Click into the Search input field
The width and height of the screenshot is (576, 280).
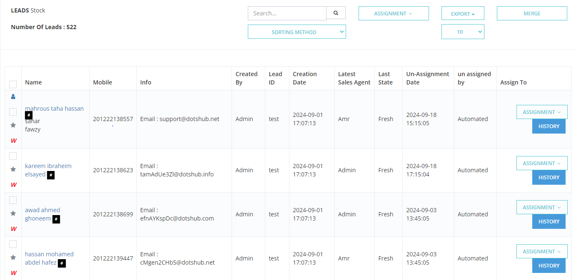click(x=287, y=13)
